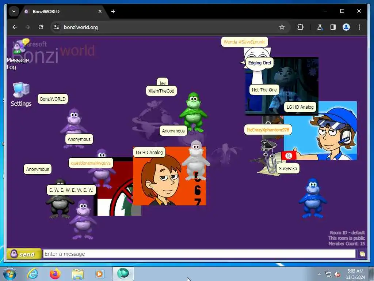Screen dimensions: 374x281
Task: Click the white Bonzi character
Action: coord(196,160)
